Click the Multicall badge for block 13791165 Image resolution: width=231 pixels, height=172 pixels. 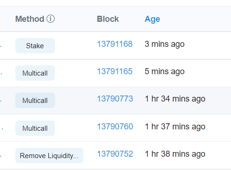(x=35, y=73)
